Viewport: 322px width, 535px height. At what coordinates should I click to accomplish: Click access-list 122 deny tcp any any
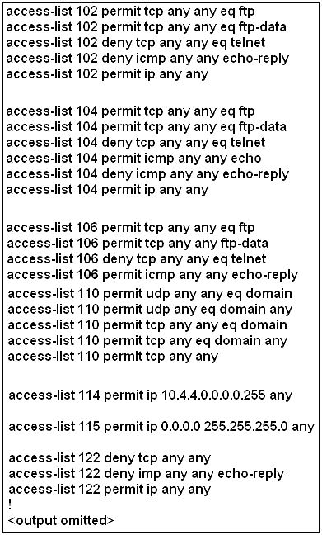(110, 458)
